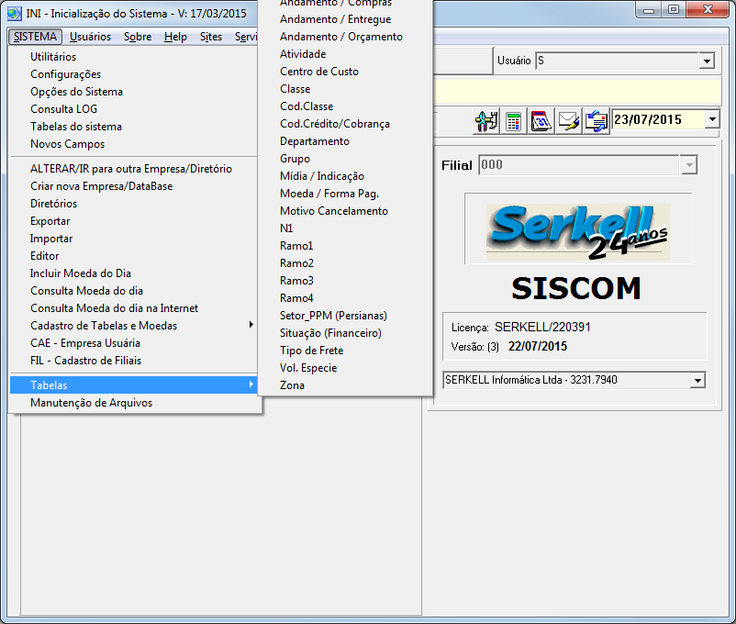Expand SERKELL Informática Ltda dropdown
This screenshot has height=624, width=736.
pos(697,380)
